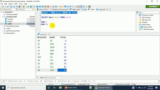Toggle the Bind parameters checkbox

point(140,29)
